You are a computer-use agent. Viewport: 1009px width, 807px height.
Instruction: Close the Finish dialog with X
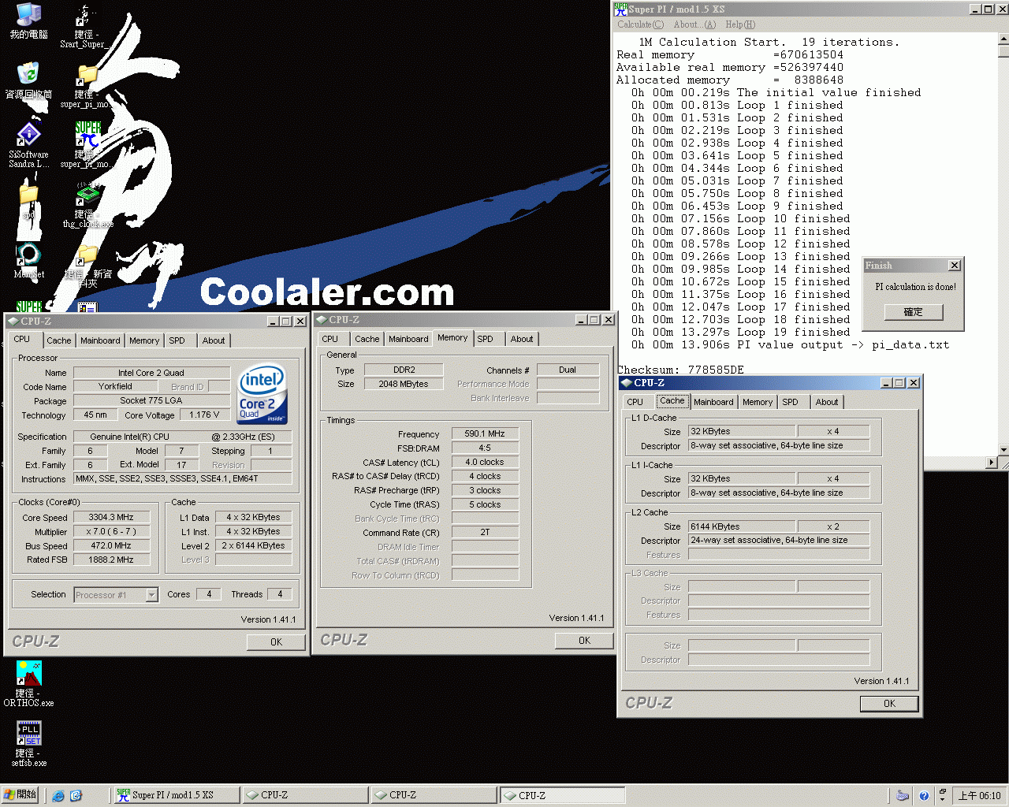pos(954,266)
